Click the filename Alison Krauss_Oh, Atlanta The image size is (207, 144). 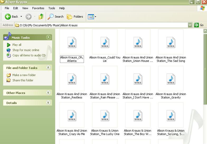(72, 59)
